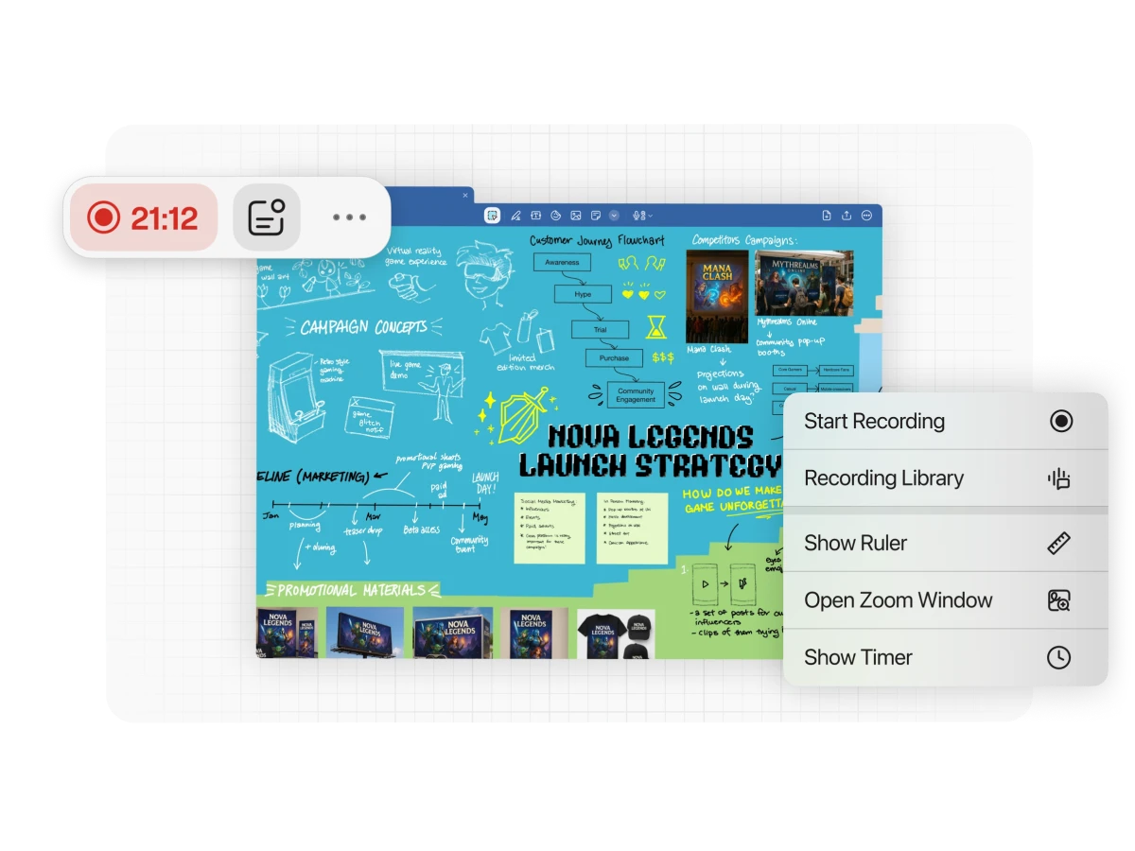Screen dimensions: 1135x851
Task: Choose Start Recording from the menu
Action: click(945, 421)
